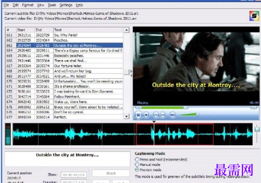Open the Tools menu
Screen dimensions: 261x183
tap(52, 5)
